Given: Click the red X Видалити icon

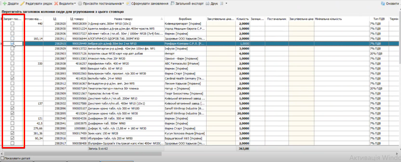Looking at the screenshot, I should [x=57, y=3].
